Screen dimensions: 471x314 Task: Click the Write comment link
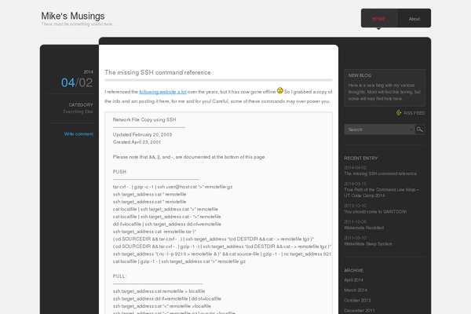[x=78, y=134]
